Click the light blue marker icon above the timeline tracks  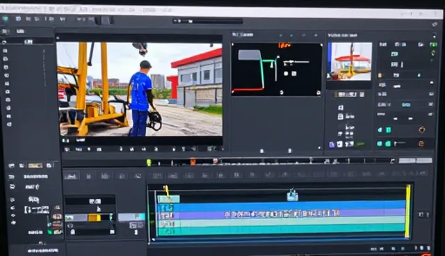coord(292,195)
